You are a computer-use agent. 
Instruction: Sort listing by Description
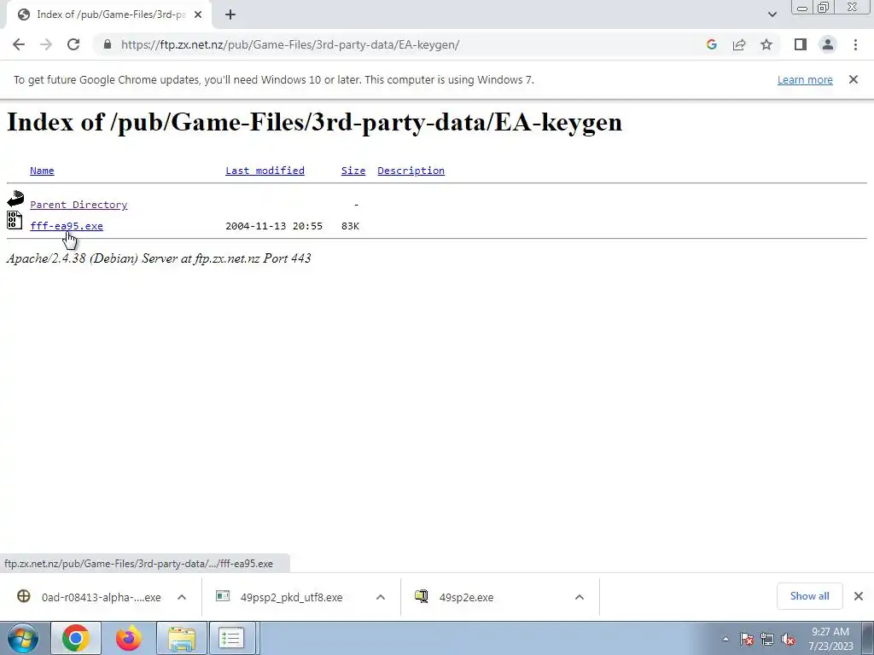[411, 171]
